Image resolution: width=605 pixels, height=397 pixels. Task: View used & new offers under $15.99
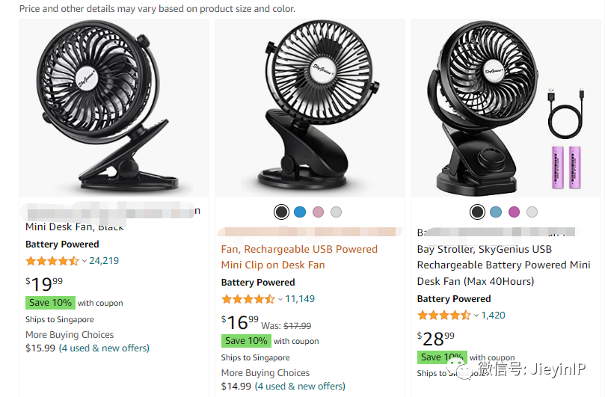click(x=104, y=348)
